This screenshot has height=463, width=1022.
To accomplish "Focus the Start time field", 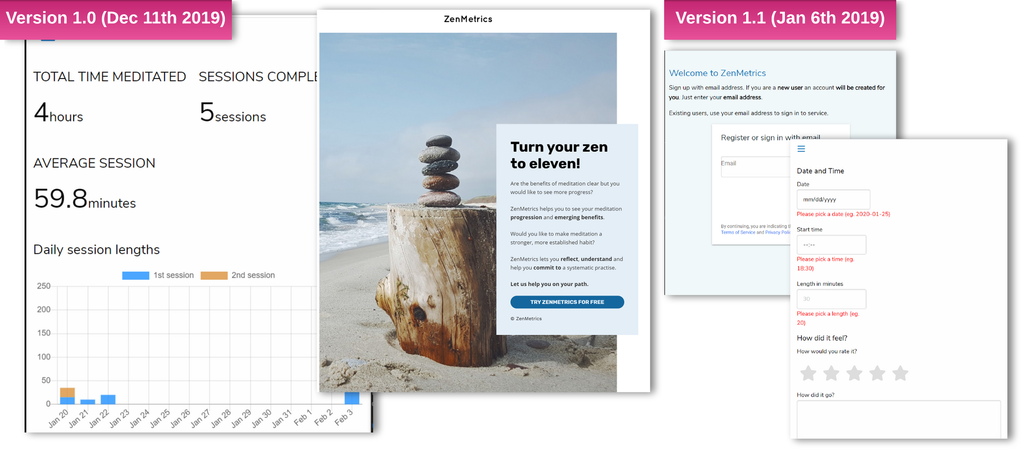I will tap(831, 245).
